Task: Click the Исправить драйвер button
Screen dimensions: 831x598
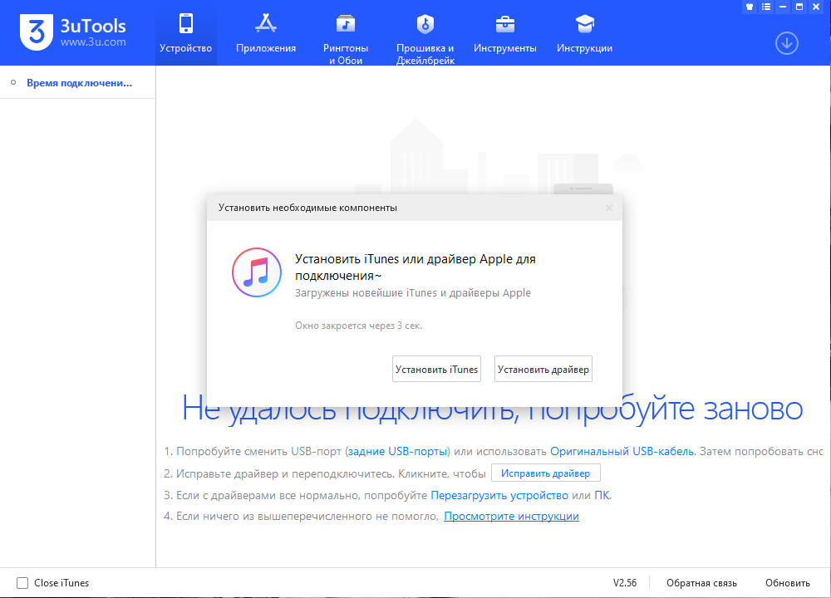Action: click(x=545, y=473)
